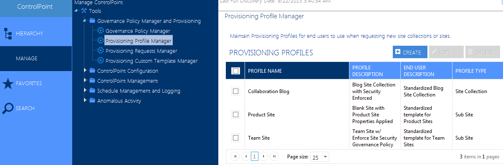The image size is (503, 165).
Task: Click the Collaboration Blog profile name
Action: (x=268, y=91)
